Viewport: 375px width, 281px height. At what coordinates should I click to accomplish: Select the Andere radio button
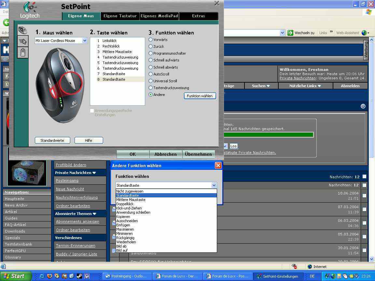[x=151, y=95]
